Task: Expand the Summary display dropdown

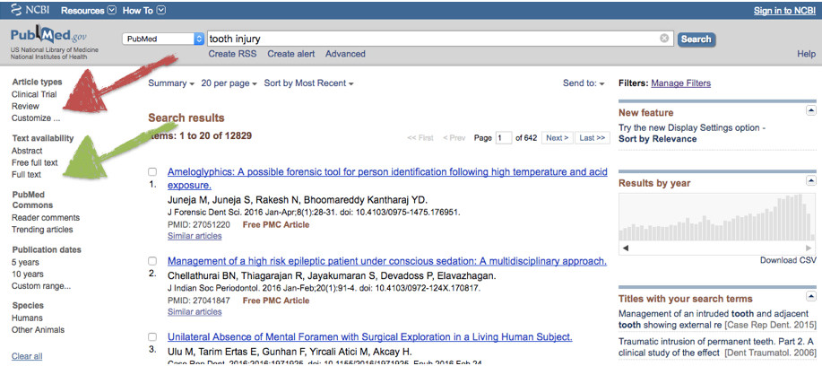Action: tap(171, 83)
